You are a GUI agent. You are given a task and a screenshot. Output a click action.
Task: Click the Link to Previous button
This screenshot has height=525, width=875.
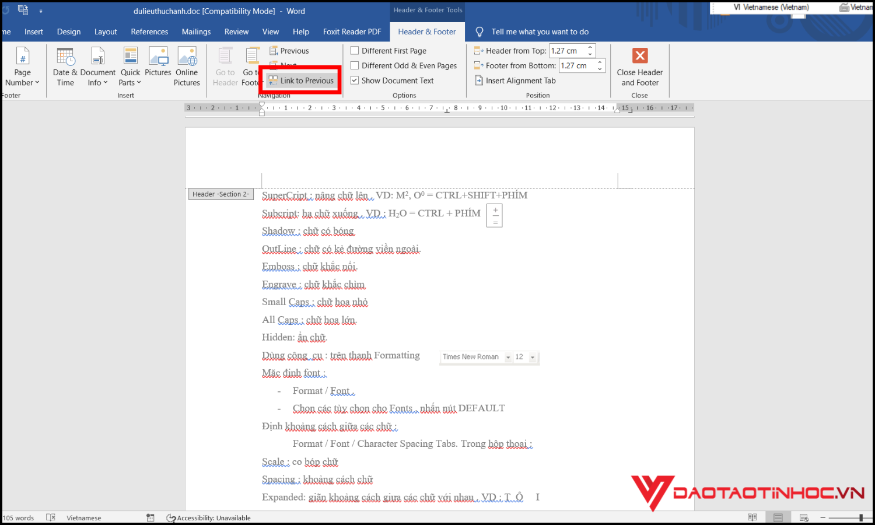point(302,80)
